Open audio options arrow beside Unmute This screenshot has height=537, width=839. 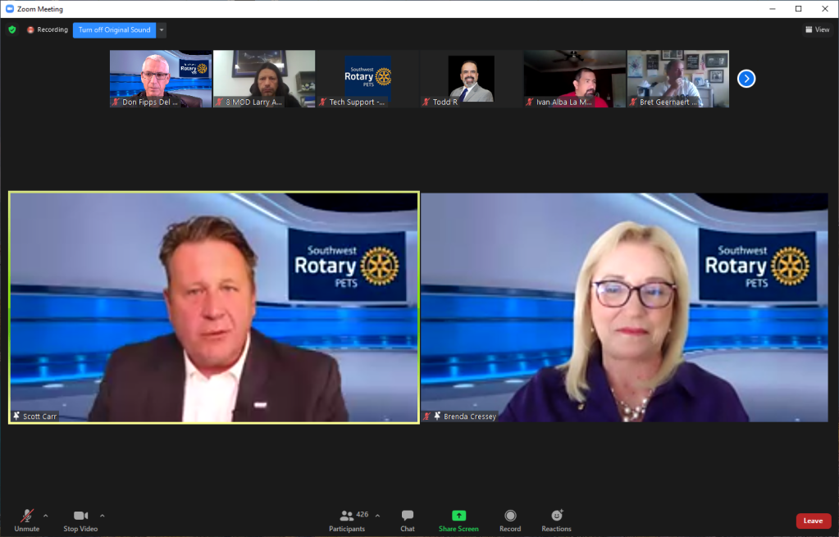click(x=45, y=516)
